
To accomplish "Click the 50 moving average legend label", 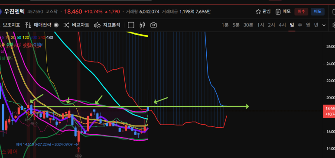I will click(x=19, y=38).
